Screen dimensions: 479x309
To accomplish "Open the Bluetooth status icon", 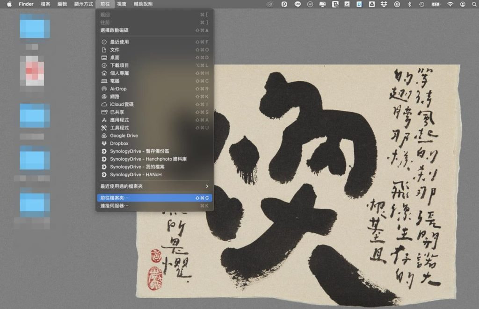I will coord(409,4).
